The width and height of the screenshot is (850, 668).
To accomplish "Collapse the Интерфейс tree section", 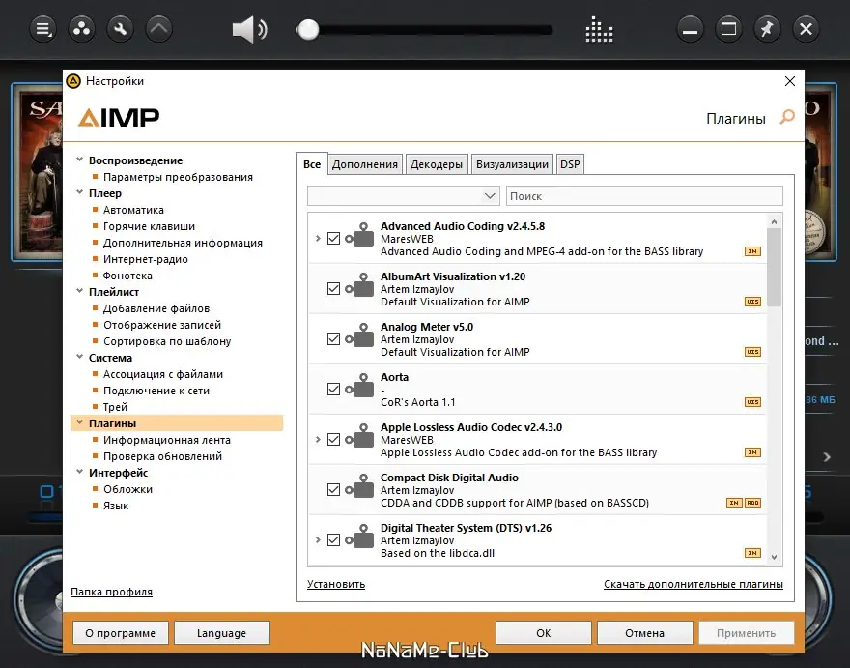I will click(79, 472).
